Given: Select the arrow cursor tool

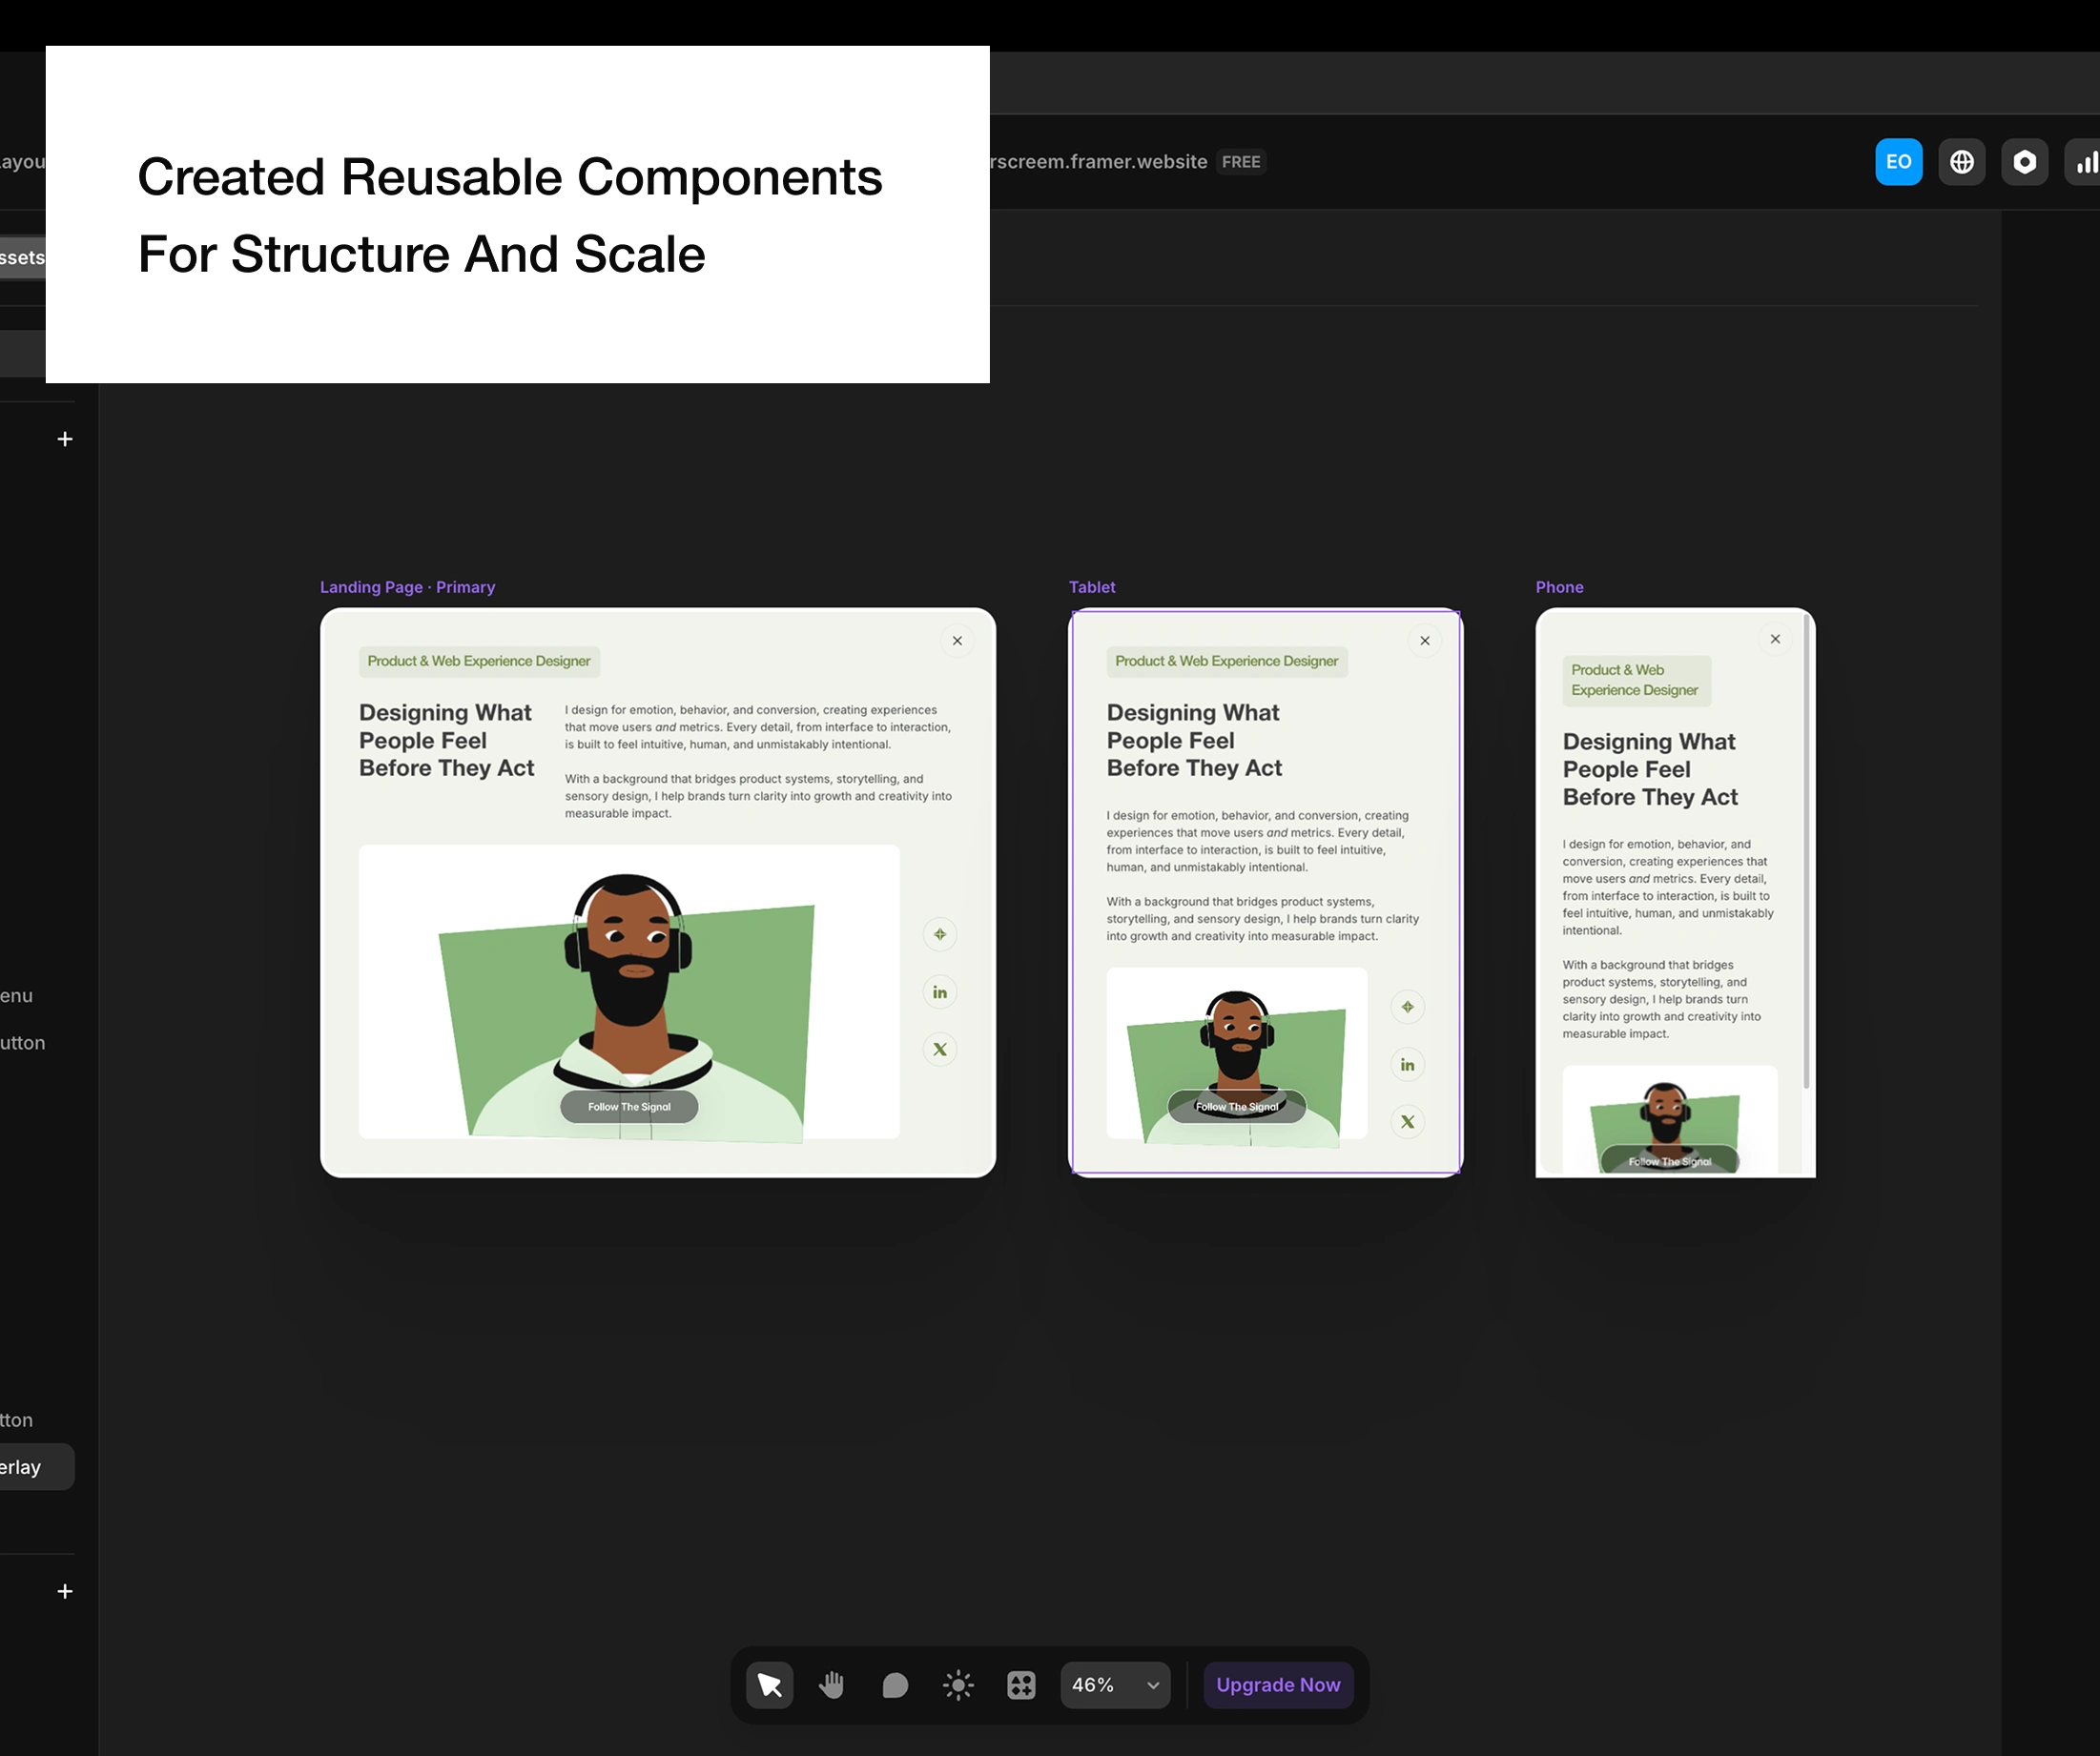Looking at the screenshot, I should pos(769,1685).
